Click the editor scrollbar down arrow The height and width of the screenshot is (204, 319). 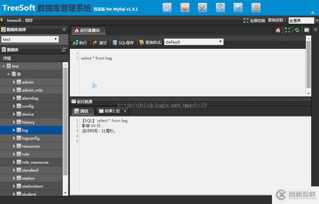coord(308,94)
